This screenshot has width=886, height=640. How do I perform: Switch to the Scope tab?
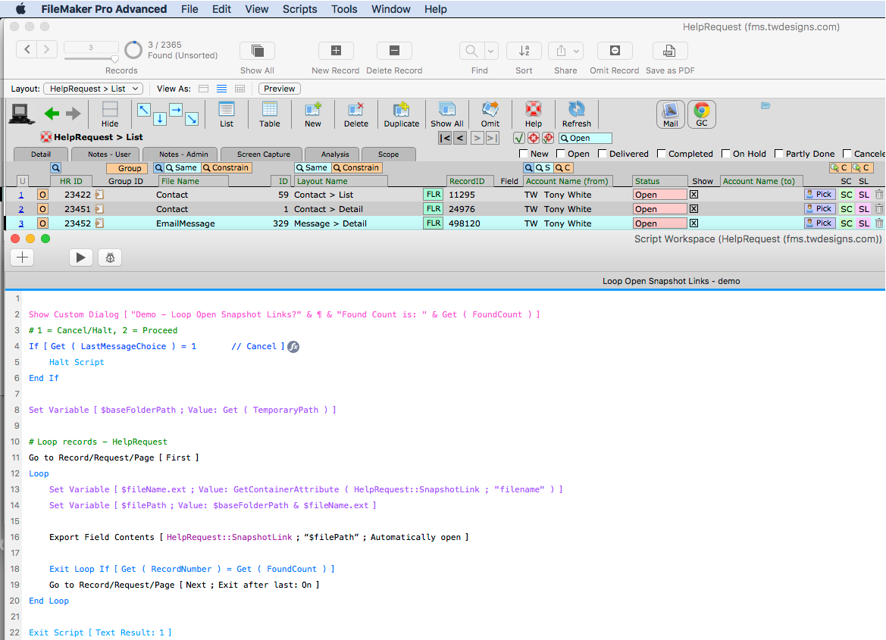[x=388, y=155]
